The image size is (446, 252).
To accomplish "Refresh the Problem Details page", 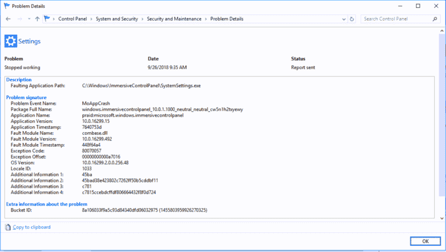I will point(352,19).
